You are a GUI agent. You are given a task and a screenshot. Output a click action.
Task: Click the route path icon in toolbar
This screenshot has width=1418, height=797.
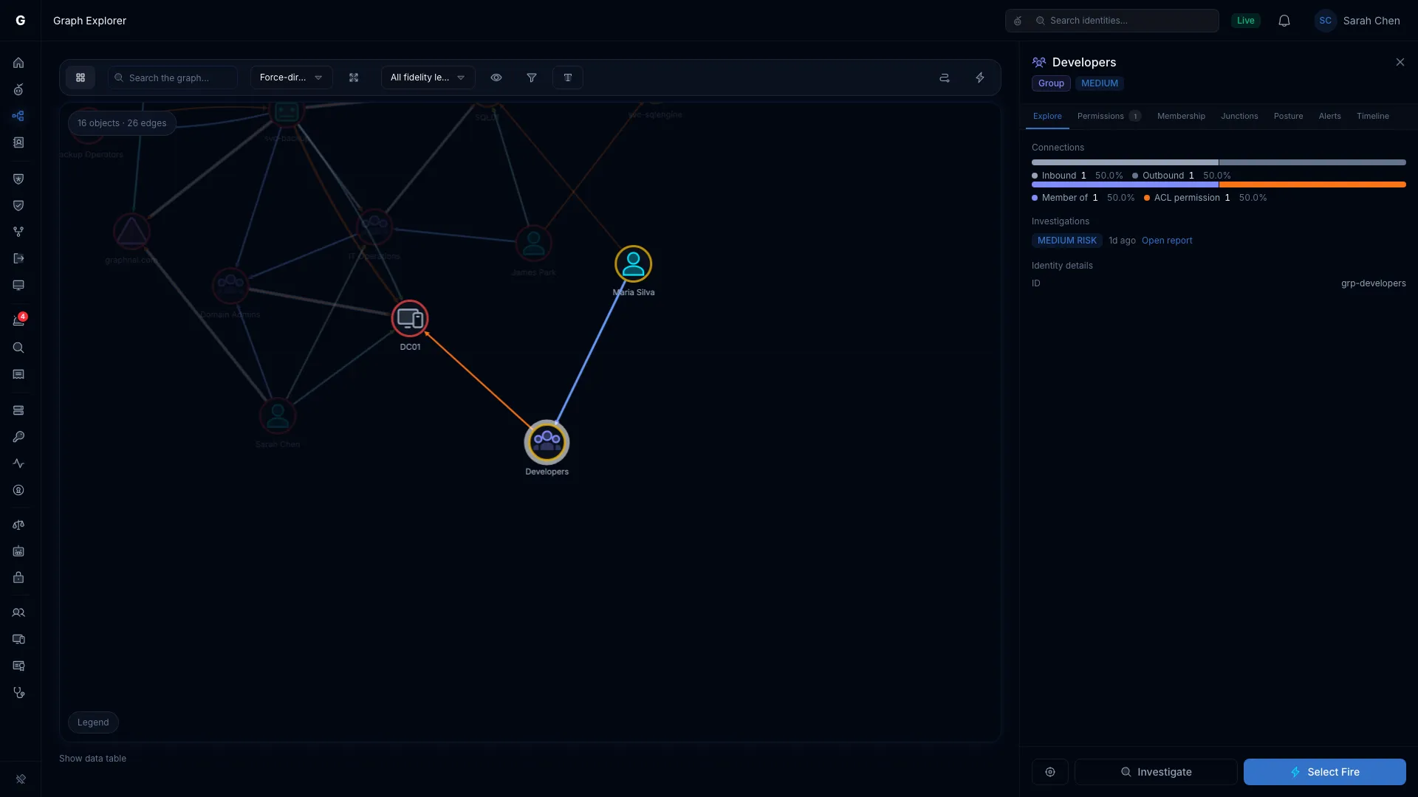[944, 77]
